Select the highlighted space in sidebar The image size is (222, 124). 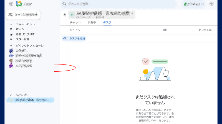coord(31,100)
